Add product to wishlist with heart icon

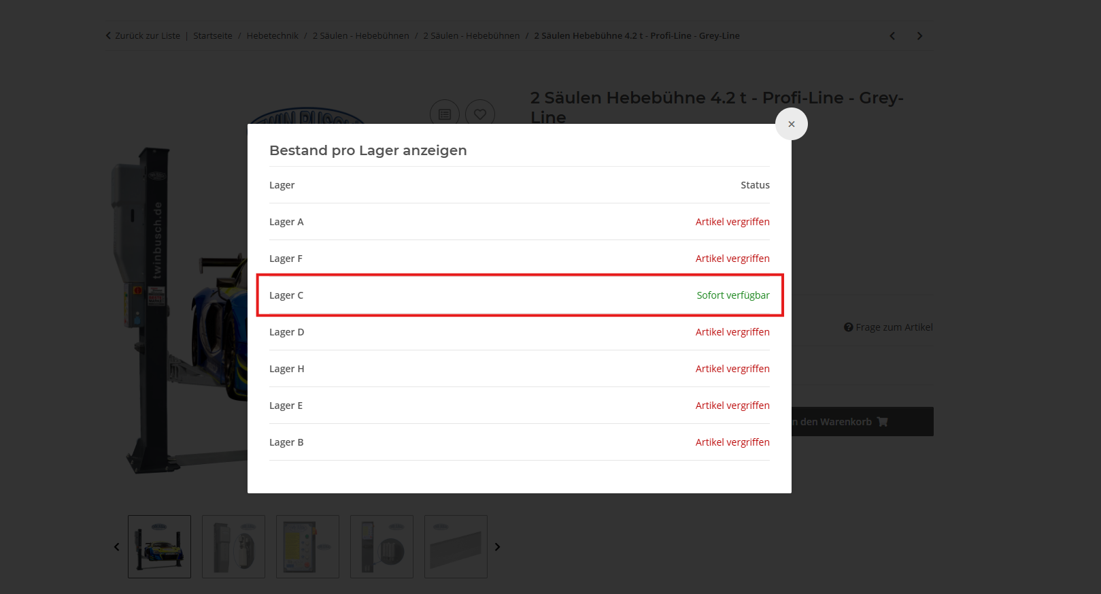tap(480, 114)
